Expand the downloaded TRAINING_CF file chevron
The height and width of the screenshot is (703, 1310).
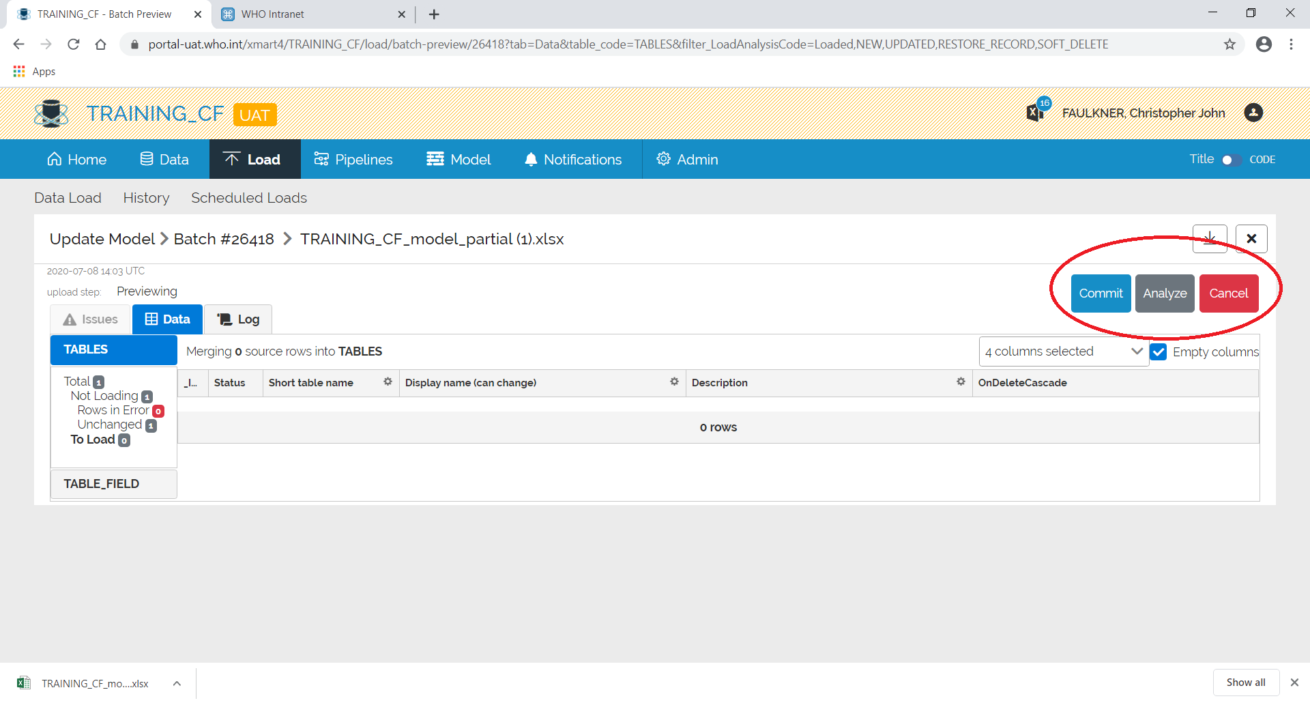click(177, 683)
